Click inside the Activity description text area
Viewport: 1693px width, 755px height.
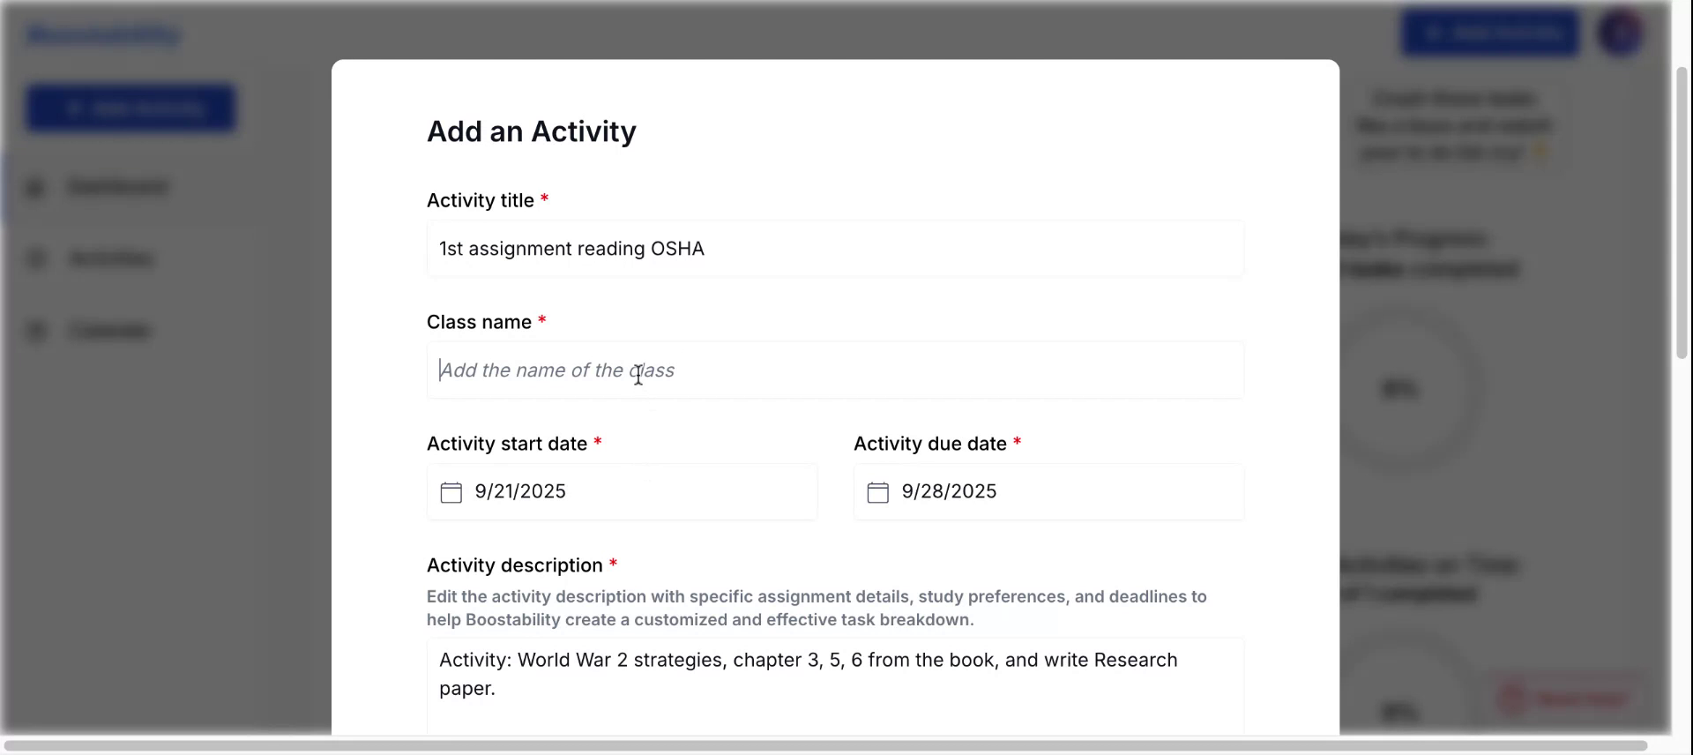835,688
